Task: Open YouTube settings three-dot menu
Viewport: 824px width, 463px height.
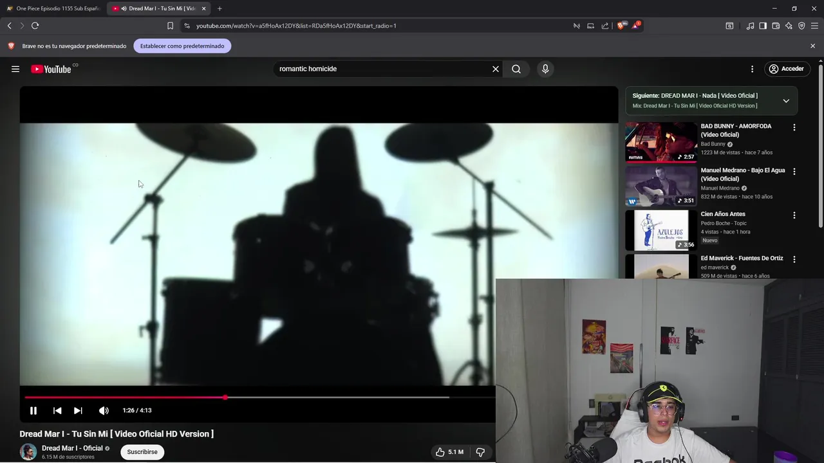Action: click(752, 69)
